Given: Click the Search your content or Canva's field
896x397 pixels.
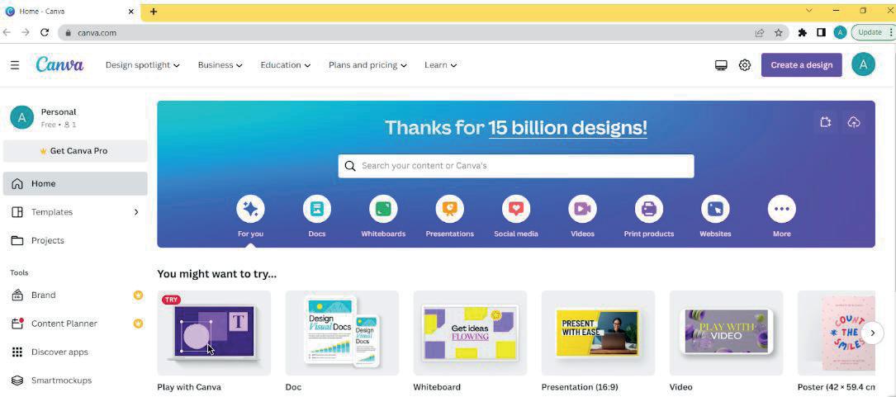Looking at the screenshot, I should pos(516,166).
